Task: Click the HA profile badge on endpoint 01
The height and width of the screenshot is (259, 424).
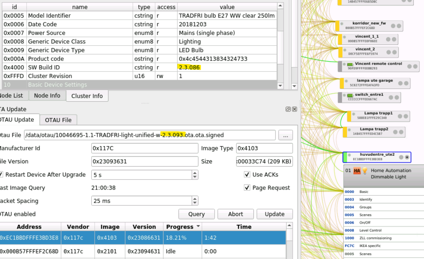Action: point(357,171)
